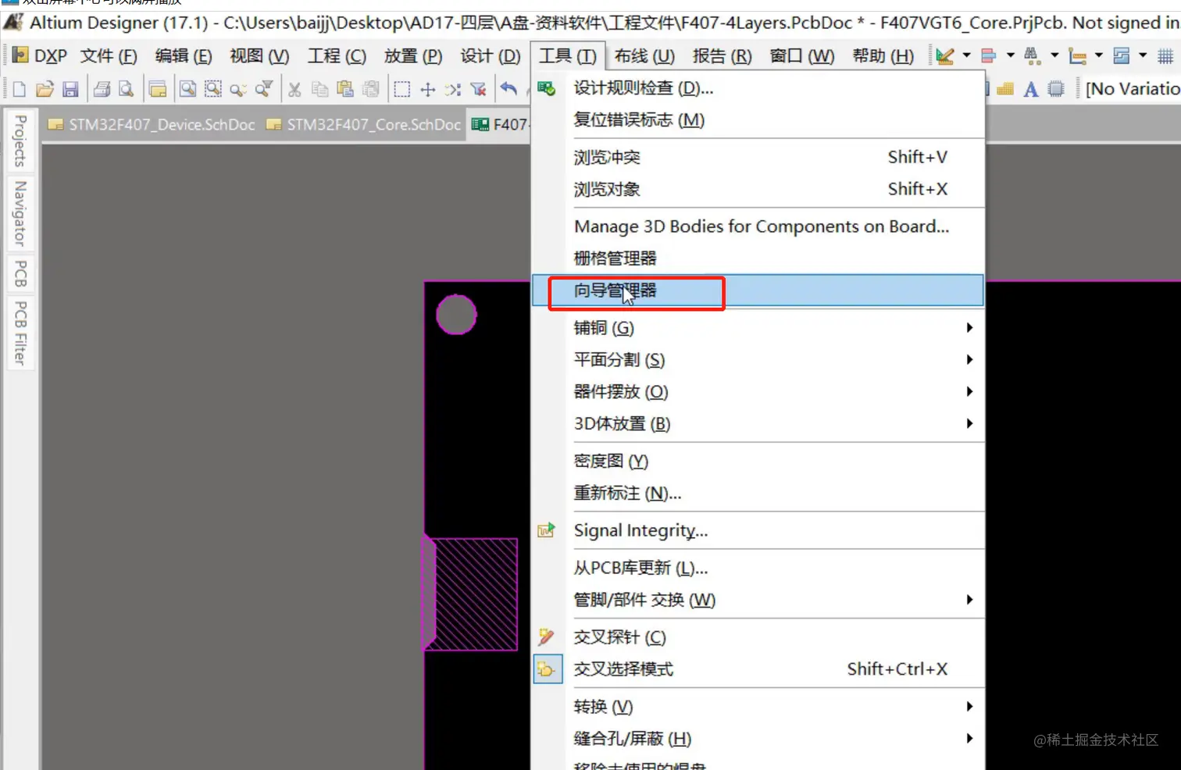This screenshot has height=770, width=1181.
Task: Click the Undo arrow icon
Action: click(508, 88)
